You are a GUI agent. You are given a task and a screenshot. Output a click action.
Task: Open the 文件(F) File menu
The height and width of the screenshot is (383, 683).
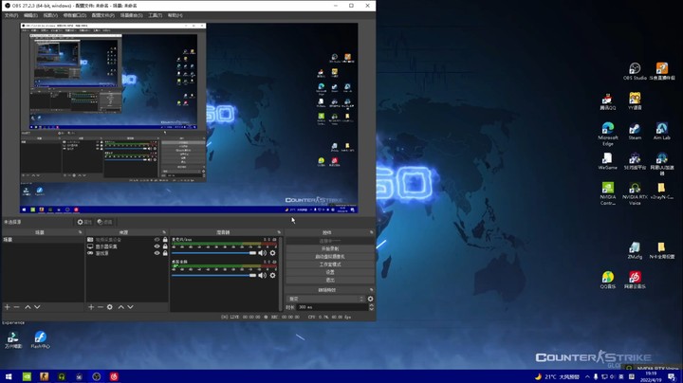click(10, 15)
